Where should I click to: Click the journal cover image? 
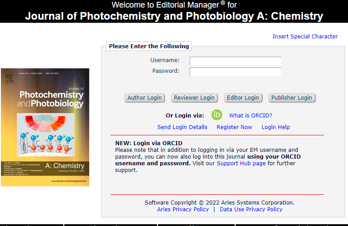click(45, 127)
